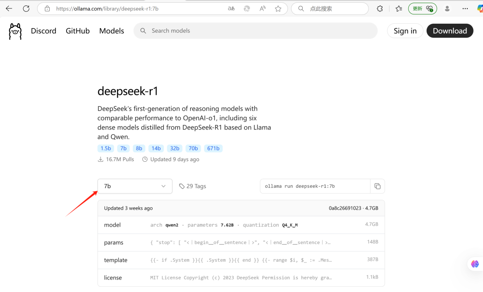Click the Updated 3 weeks ago text
The width and height of the screenshot is (483, 292).
click(x=128, y=208)
